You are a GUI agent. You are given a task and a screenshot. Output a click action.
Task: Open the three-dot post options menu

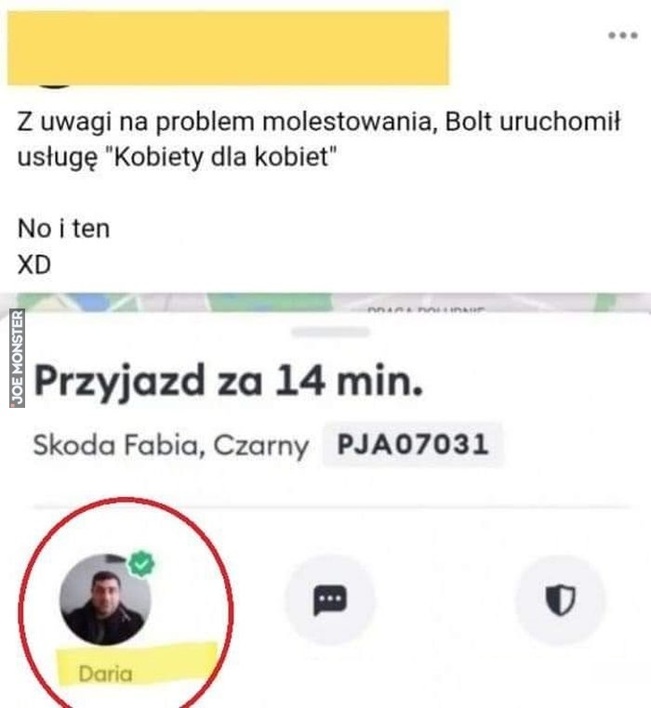622,35
